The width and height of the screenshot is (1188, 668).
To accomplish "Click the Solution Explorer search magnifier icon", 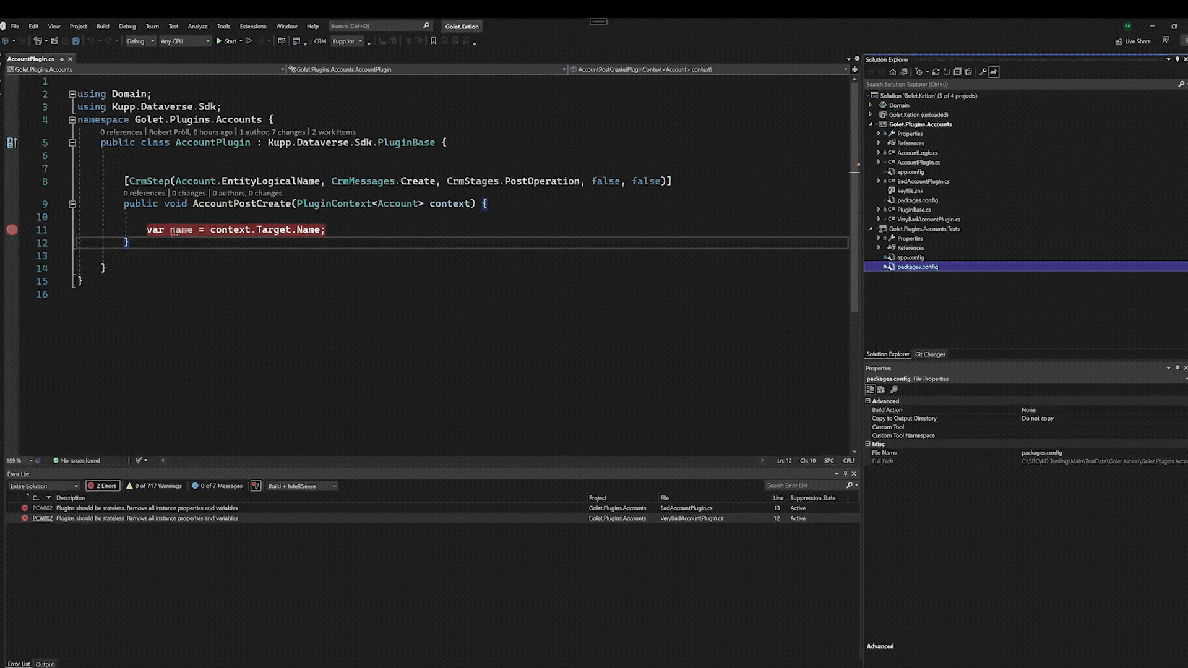I will click(x=1181, y=84).
